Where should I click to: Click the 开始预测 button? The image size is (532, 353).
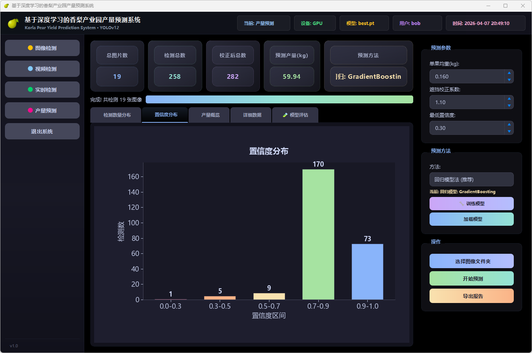tap(471, 279)
